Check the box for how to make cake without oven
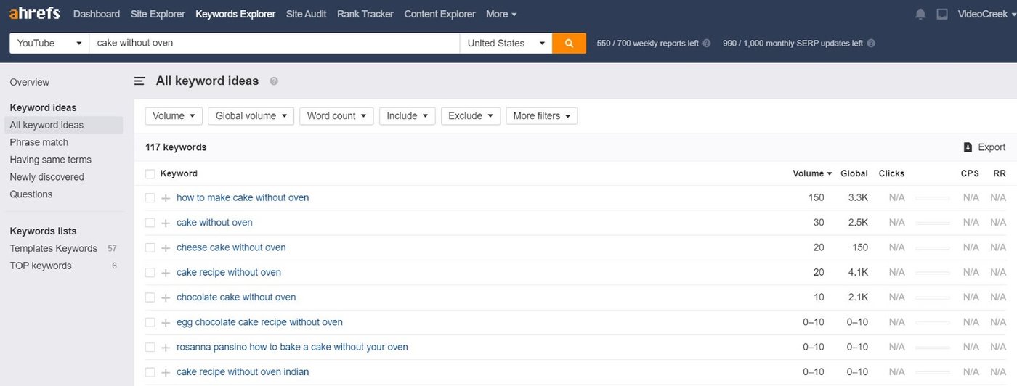 150,198
